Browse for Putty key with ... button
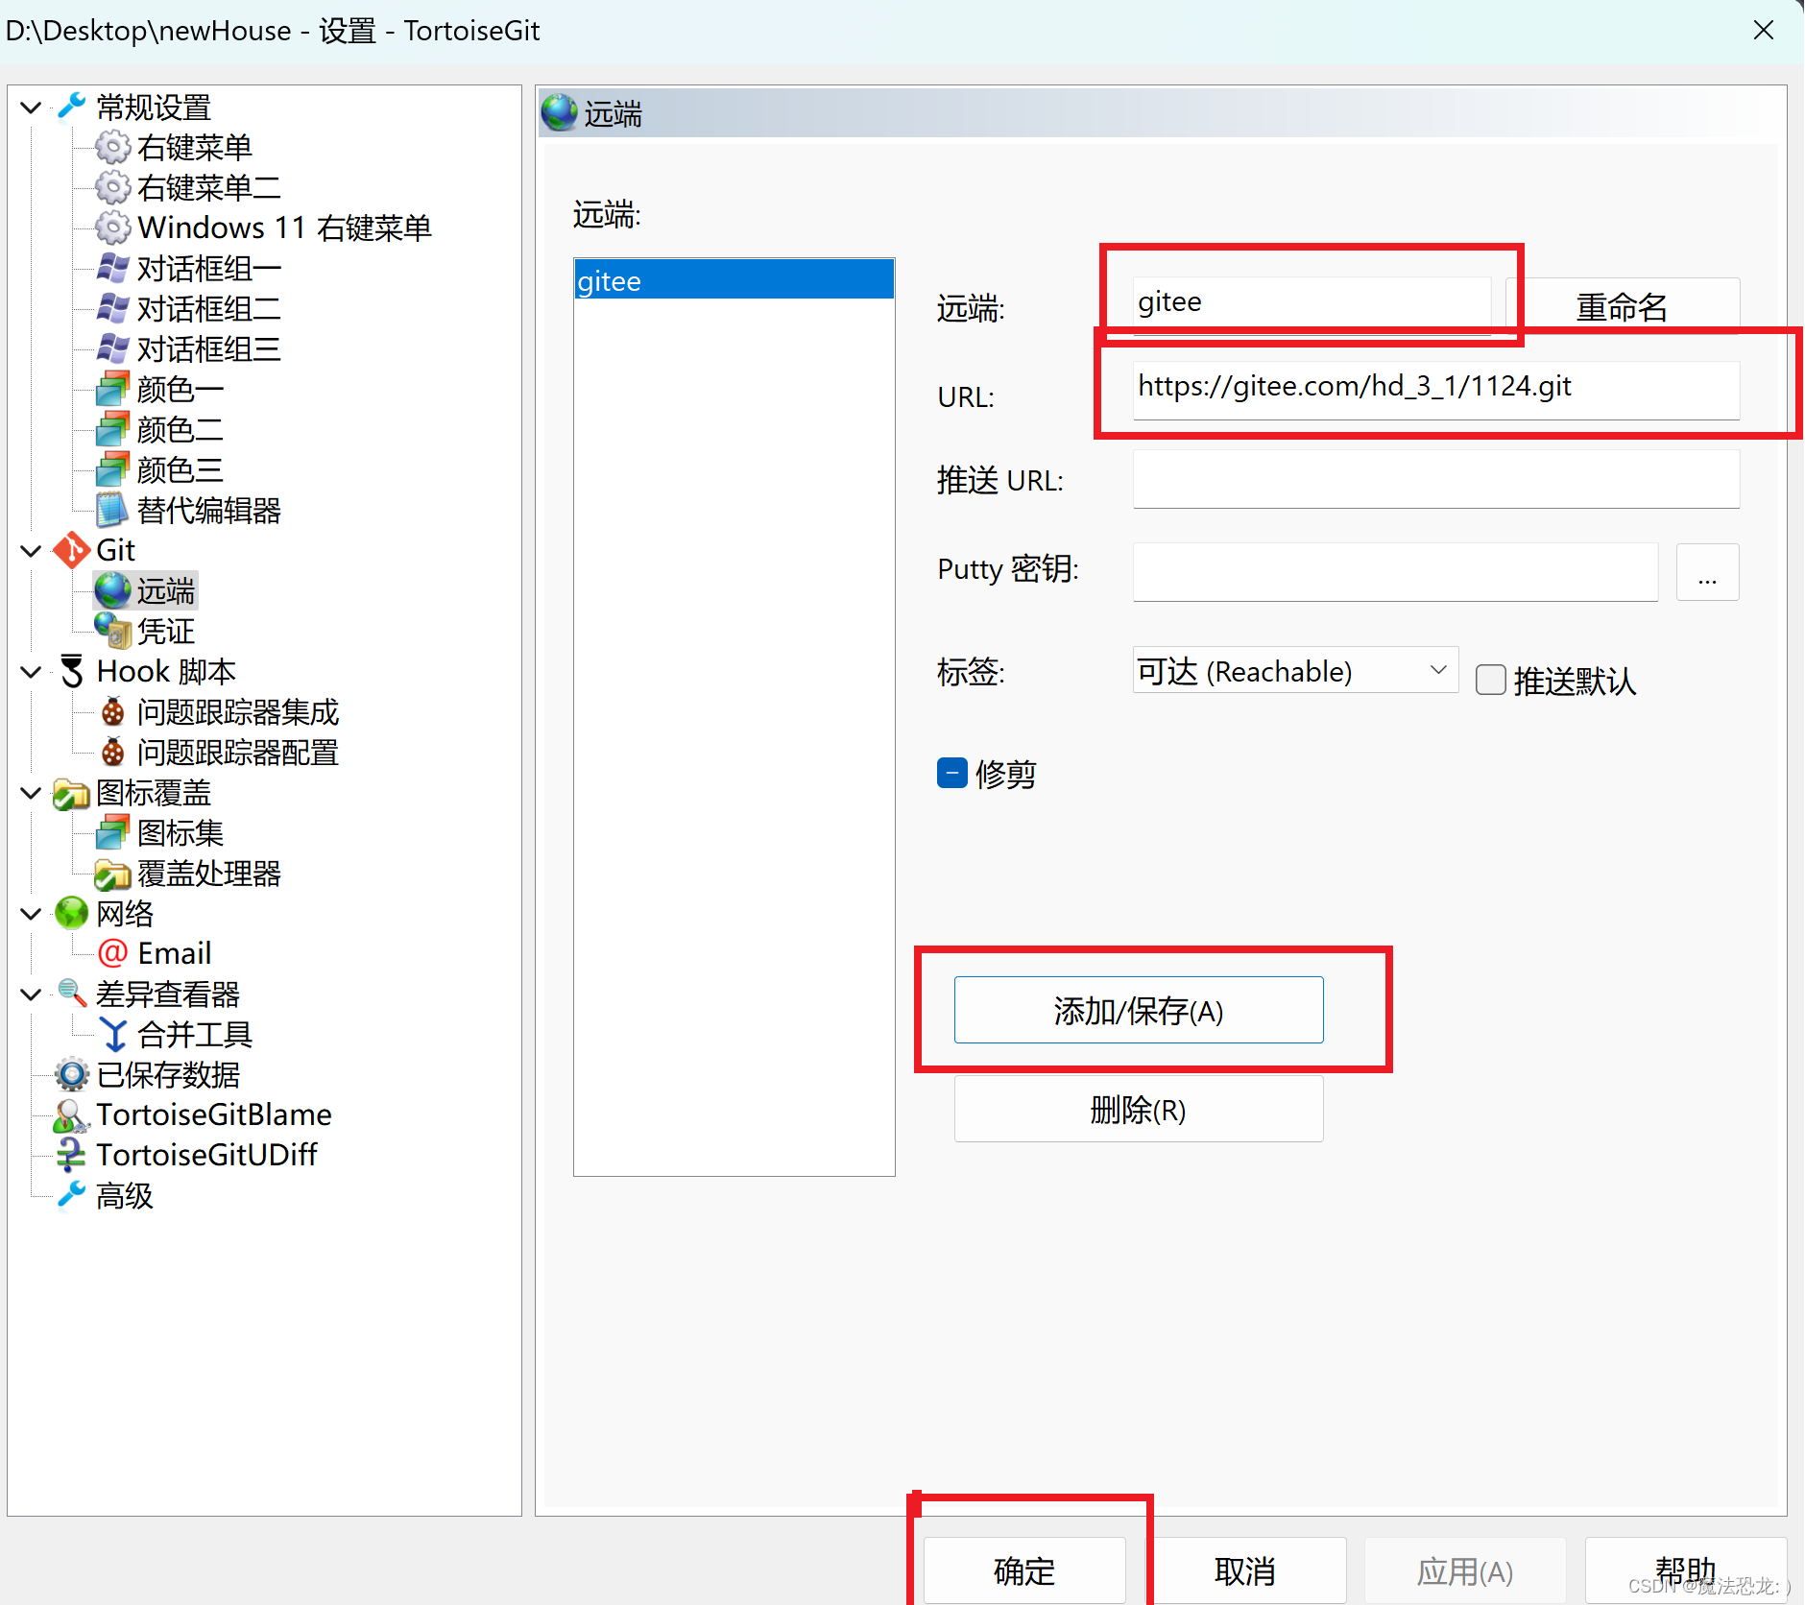The image size is (1805, 1605). (x=1707, y=572)
